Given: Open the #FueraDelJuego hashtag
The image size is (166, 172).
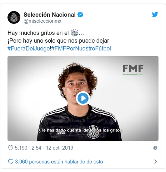Looking at the screenshot, I should click(x=29, y=49).
